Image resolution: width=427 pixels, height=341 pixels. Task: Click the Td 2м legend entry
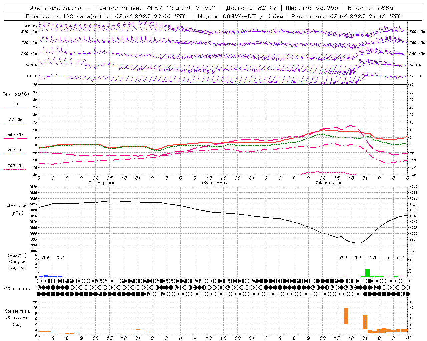(15, 119)
